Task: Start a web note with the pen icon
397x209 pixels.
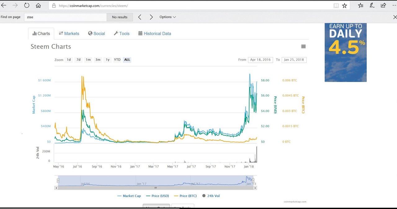Action: tap(372, 6)
